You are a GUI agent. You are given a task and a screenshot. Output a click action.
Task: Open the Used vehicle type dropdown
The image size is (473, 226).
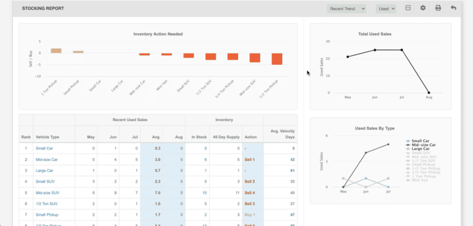[x=386, y=9]
